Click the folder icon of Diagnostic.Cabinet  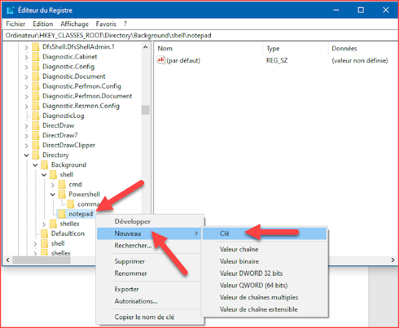tap(36, 57)
